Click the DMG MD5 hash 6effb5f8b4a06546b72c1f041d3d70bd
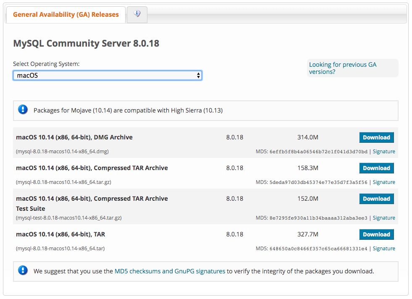The height and width of the screenshot is (299, 412). tap(318, 152)
